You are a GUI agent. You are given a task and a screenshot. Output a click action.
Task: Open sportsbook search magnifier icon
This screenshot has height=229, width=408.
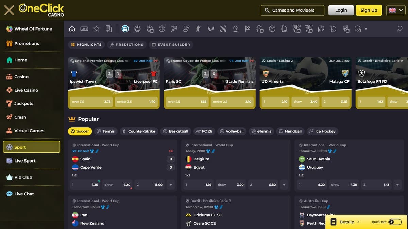400,29
